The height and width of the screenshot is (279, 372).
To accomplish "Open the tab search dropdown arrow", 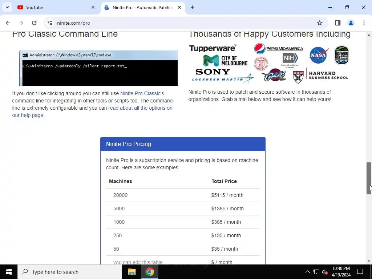I will click(7, 7).
